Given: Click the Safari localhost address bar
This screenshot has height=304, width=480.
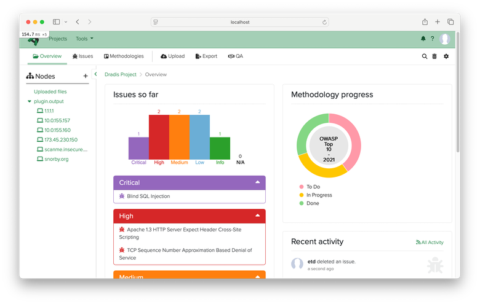Looking at the screenshot, I should [x=240, y=22].
